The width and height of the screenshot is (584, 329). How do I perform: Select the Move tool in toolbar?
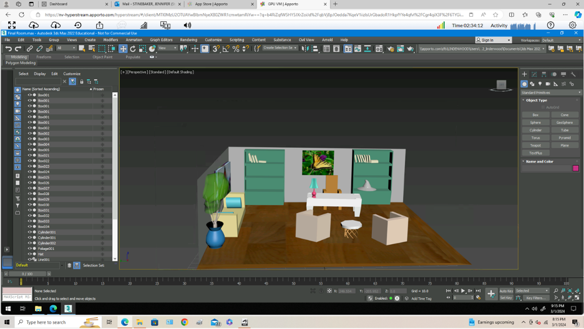coord(123,49)
